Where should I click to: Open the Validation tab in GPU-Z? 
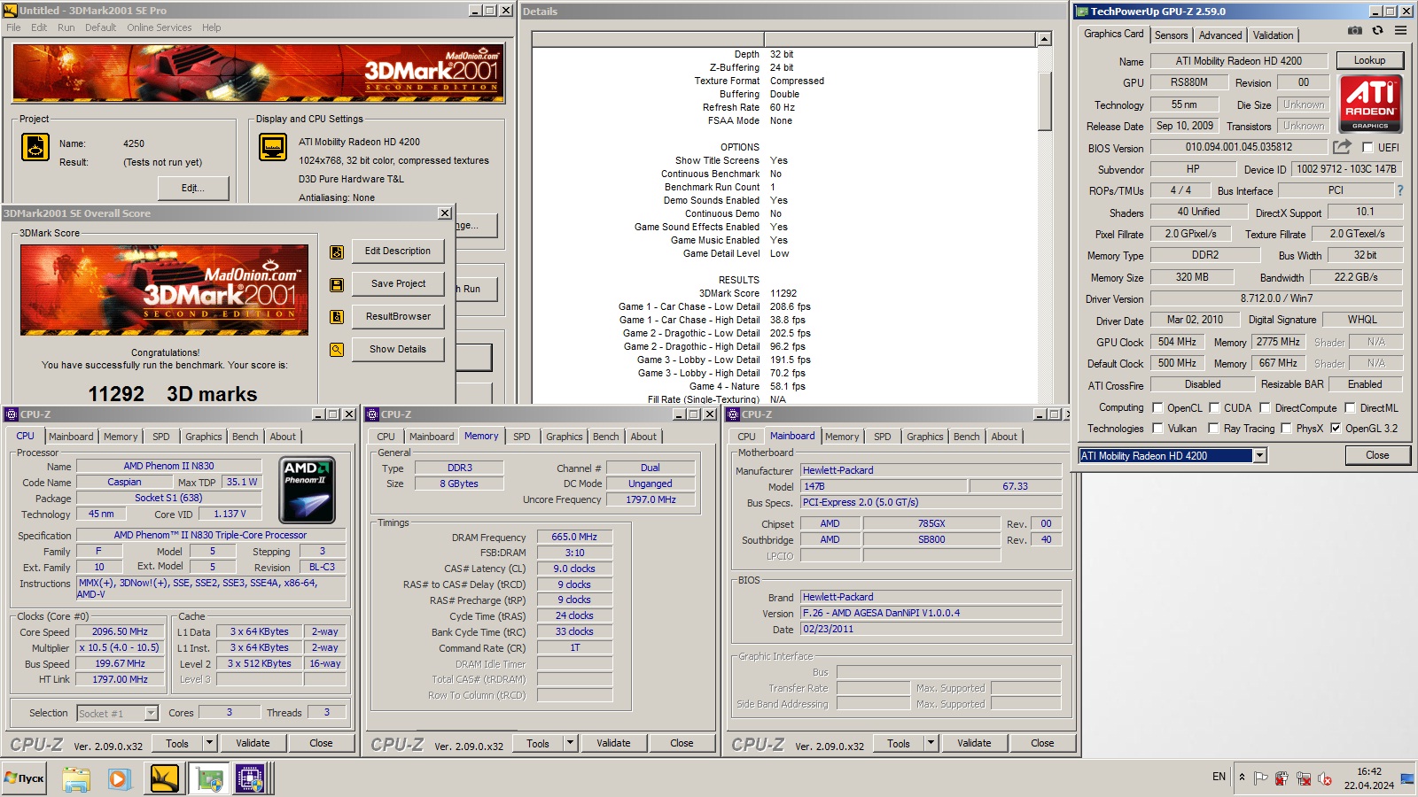[x=1273, y=35]
